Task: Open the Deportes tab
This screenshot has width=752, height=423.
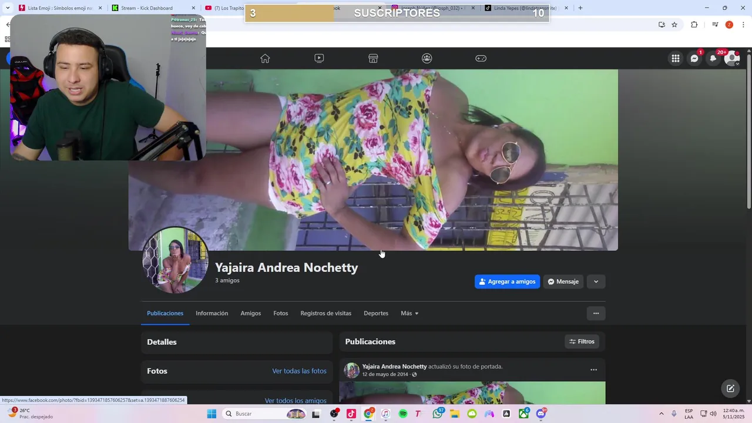Action: pos(376,313)
